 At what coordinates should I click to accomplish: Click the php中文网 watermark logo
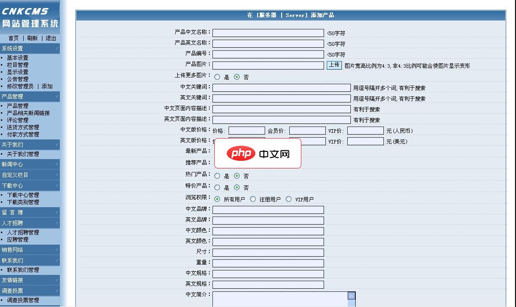coord(258,153)
